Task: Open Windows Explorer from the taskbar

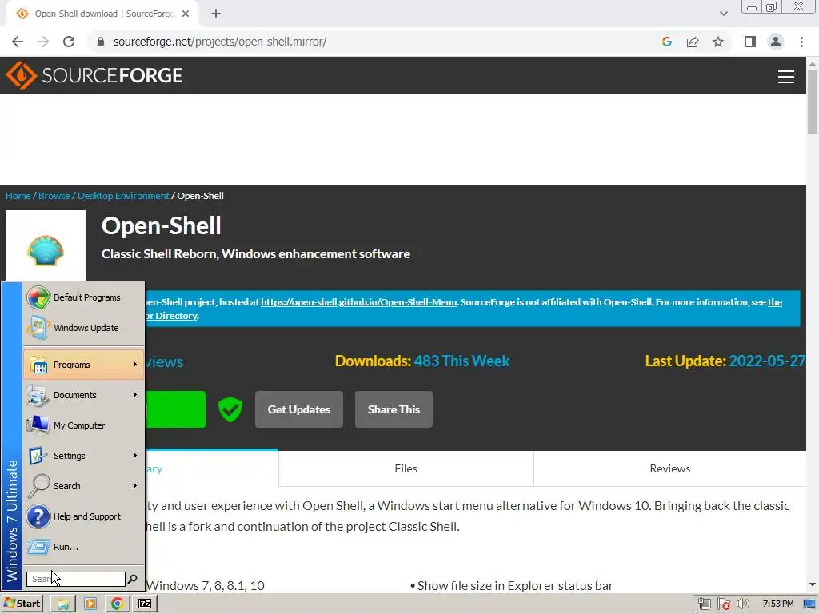Action: (63, 604)
